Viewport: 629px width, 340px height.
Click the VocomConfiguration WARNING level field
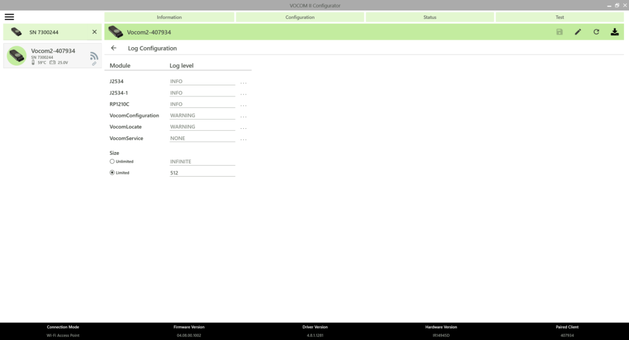pyautogui.click(x=202, y=115)
